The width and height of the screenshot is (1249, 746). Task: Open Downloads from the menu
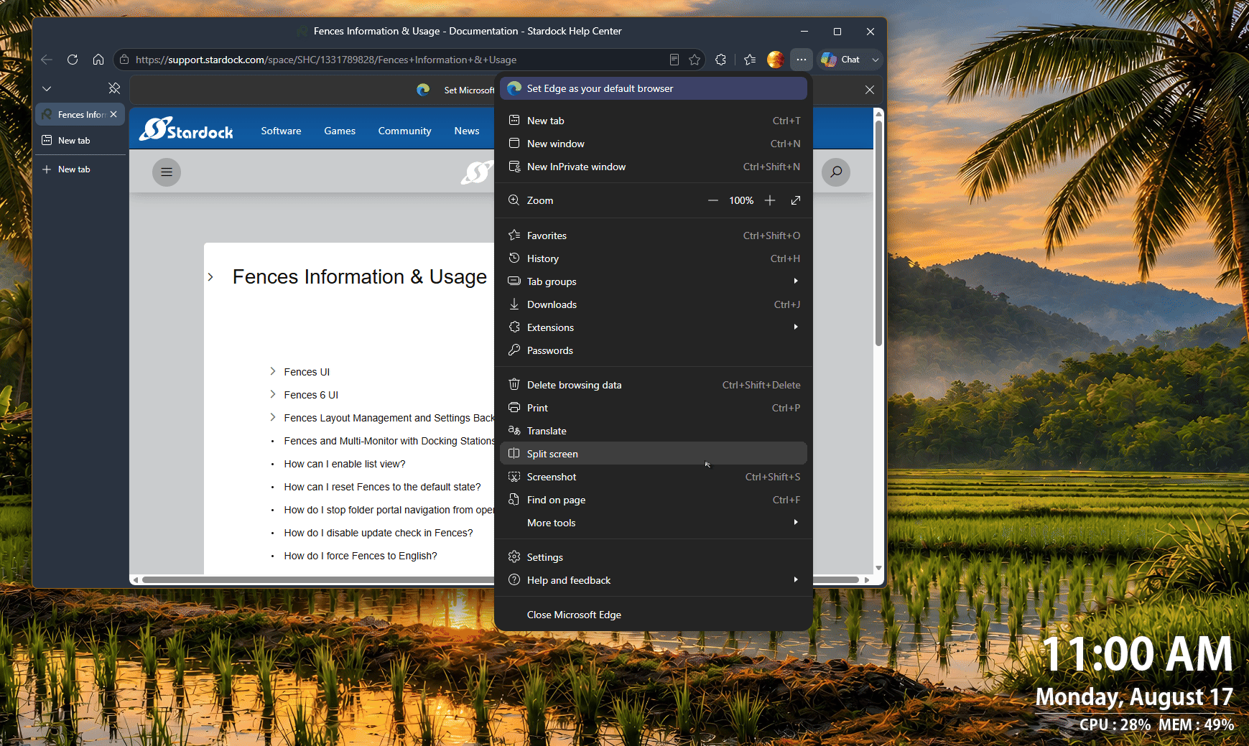pyautogui.click(x=654, y=304)
